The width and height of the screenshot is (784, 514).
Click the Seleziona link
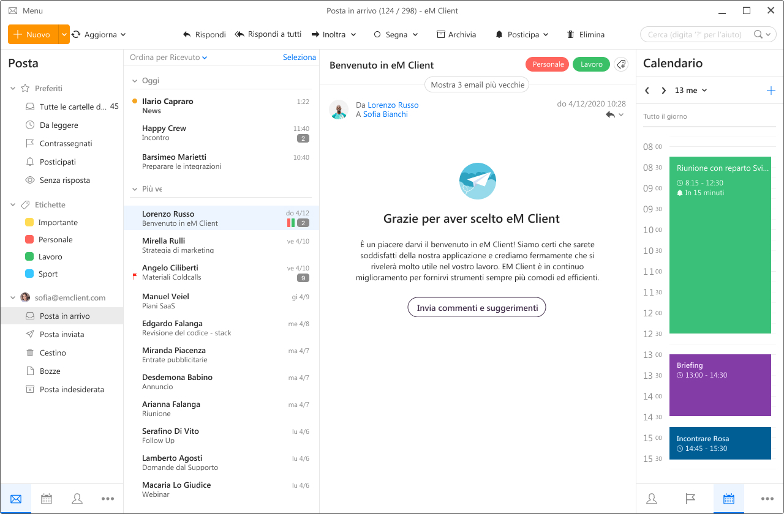point(300,57)
